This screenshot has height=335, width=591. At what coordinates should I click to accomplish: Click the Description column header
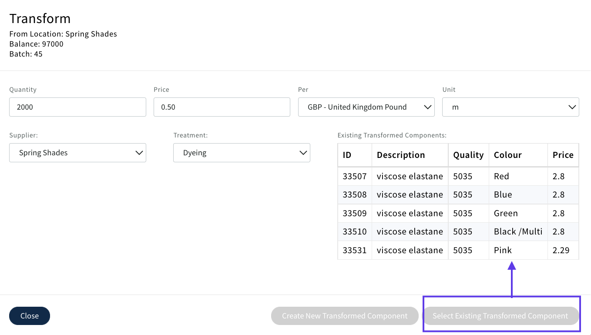click(x=401, y=155)
